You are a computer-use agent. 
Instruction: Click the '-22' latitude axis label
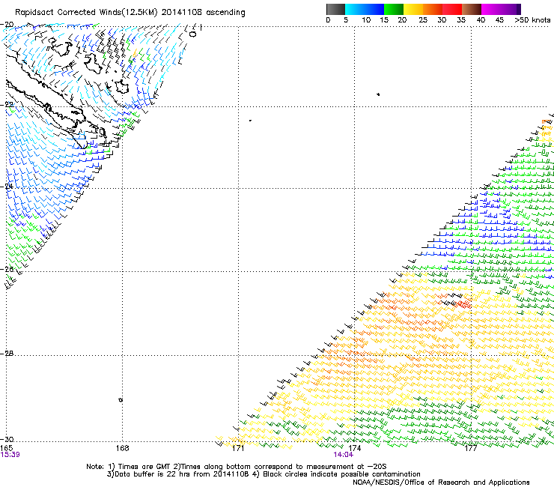(7, 105)
